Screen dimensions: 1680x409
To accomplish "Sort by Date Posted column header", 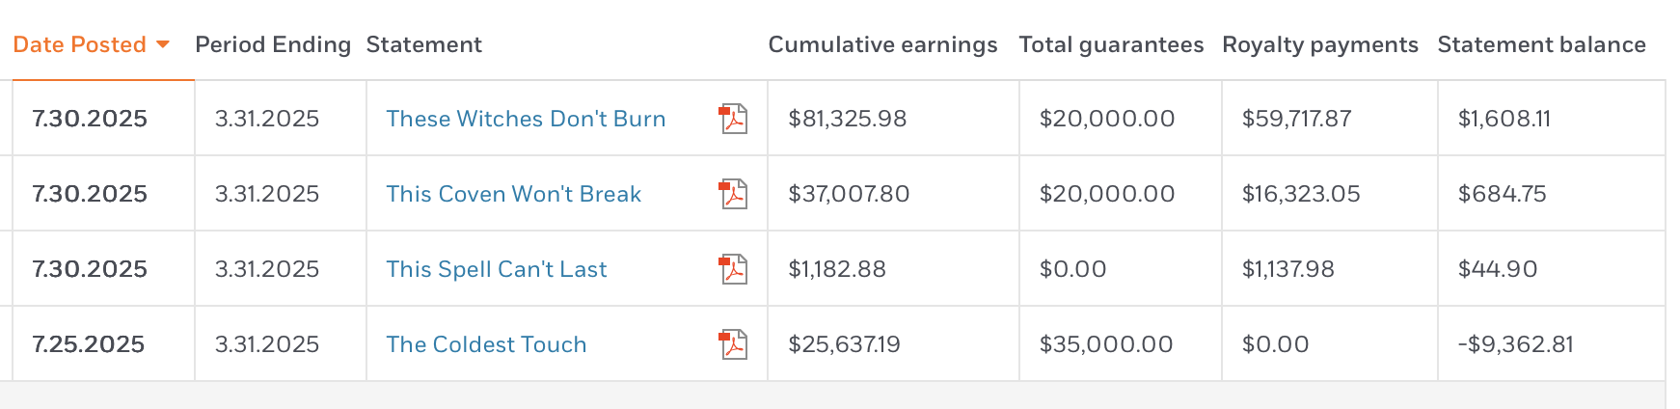I will point(80,44).
